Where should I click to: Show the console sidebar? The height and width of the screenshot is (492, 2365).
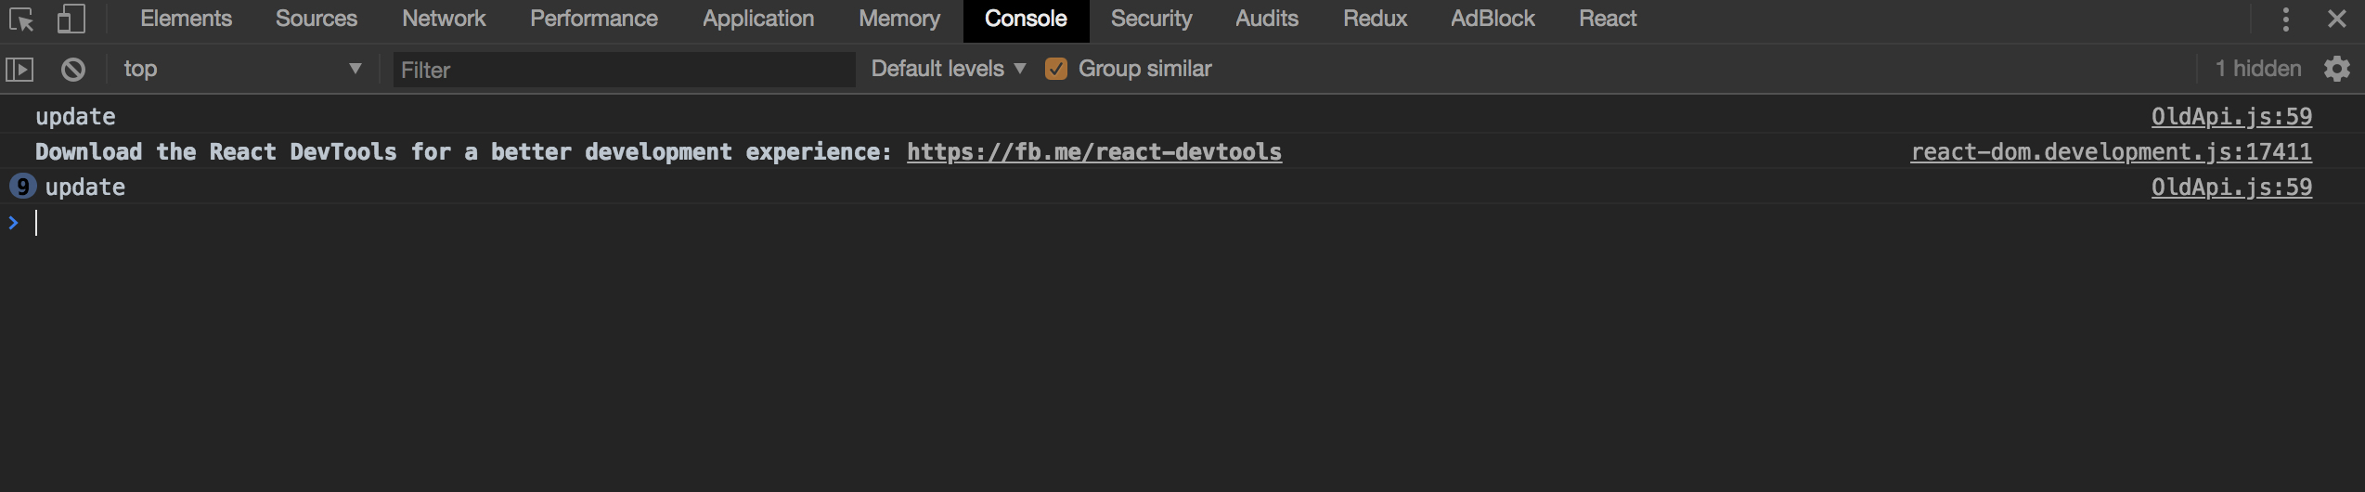(x=19, y=70)
